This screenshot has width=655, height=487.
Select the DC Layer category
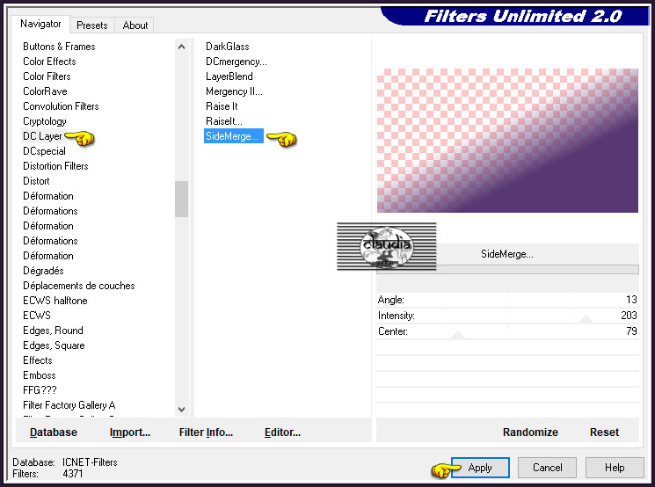coord(42,136)
